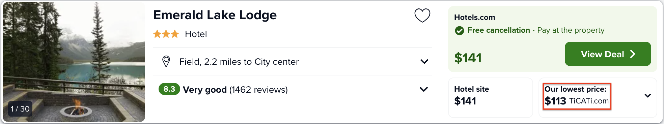Click the three-star hotel rating
The image size is (664, 124).
click(166, 34)
